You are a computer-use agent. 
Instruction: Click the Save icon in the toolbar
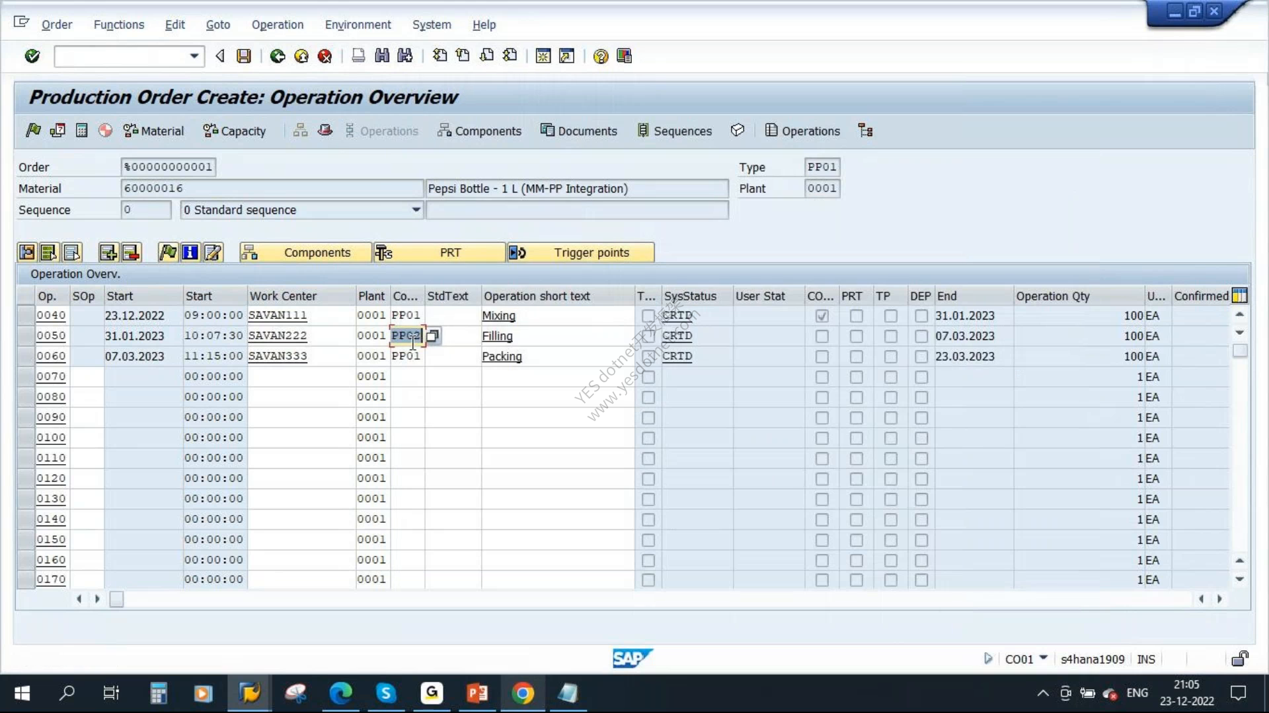[x=244, y=56]
